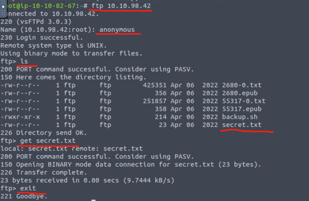The image size is (309, 201).
Task: Click the 2680.epub filename
Action: tap(240, 93)
